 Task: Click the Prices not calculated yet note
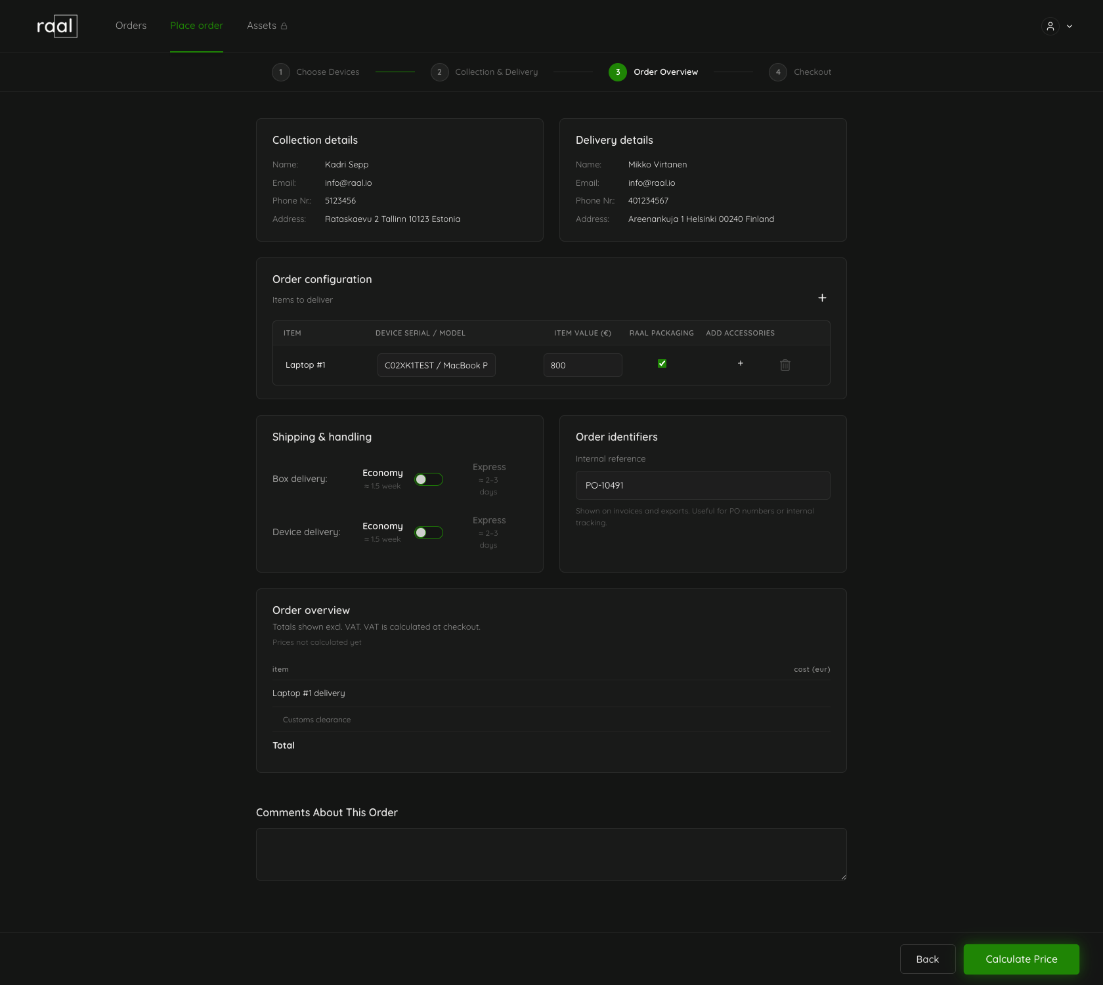tap(316, 642)
